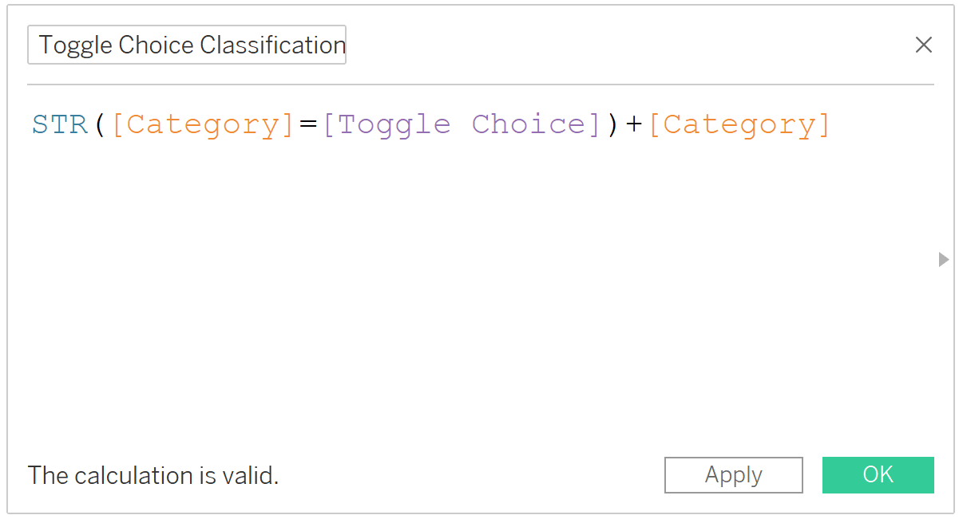The width and height of the screenshot is (959, 519).
Task: Click the 'The calculation is valid.' status message
Action: tap(153, 476)
